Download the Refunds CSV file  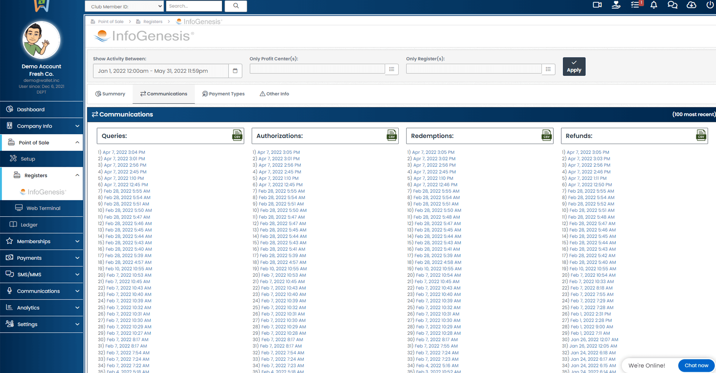pos(701,135)
